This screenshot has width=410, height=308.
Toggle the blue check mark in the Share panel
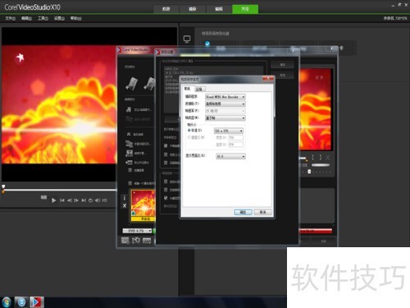click(x=207, y=44)
